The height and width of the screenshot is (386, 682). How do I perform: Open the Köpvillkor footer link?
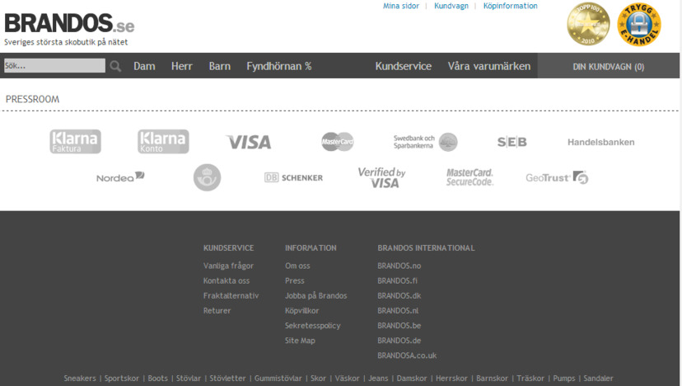tap(301, 311)
